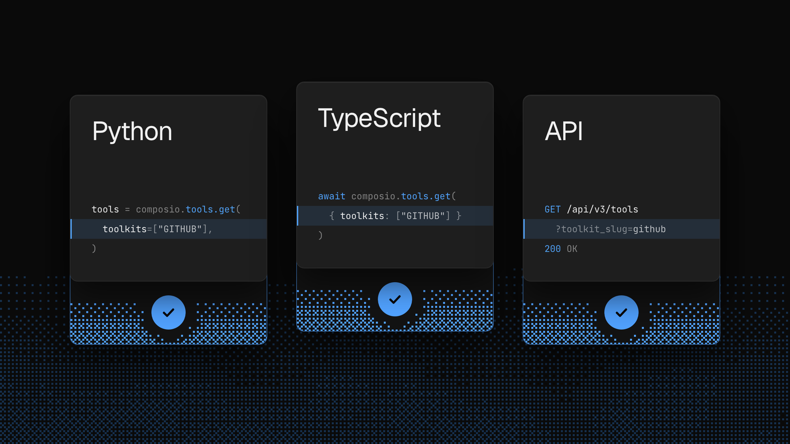
Task: Select the TypeScript card title
Action: pyautogui.click(x=379, y=119)
